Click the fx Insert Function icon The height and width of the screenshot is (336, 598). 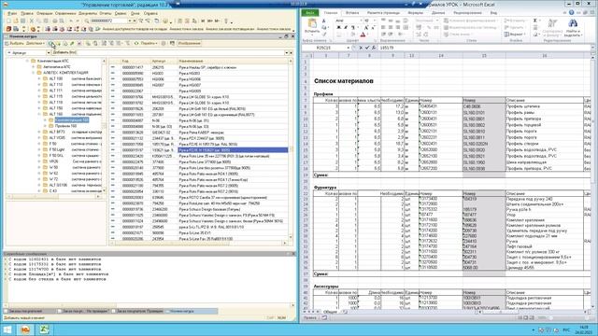point(374,48)
